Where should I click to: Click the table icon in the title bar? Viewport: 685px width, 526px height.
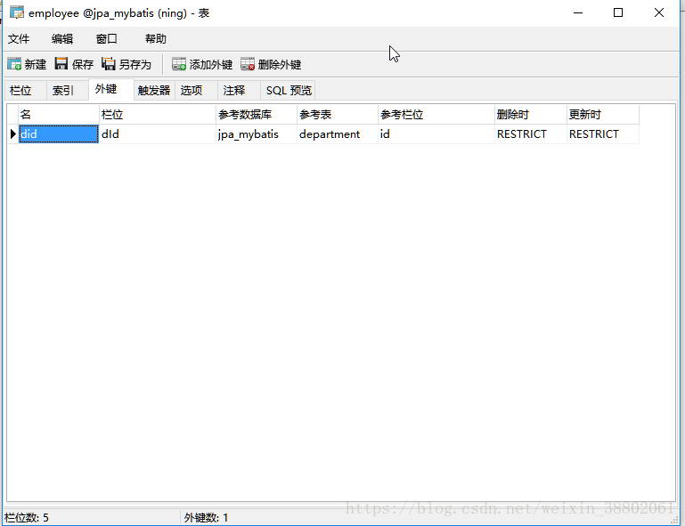coord(17,12)
